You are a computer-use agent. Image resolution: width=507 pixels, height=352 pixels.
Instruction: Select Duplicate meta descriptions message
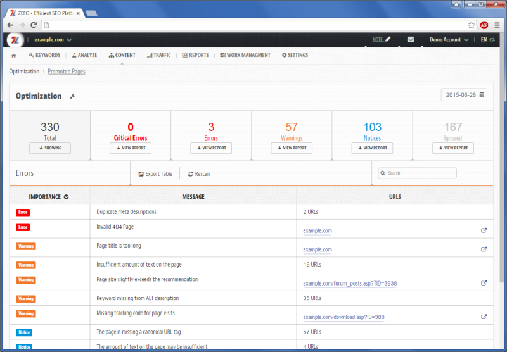[126, 212]
